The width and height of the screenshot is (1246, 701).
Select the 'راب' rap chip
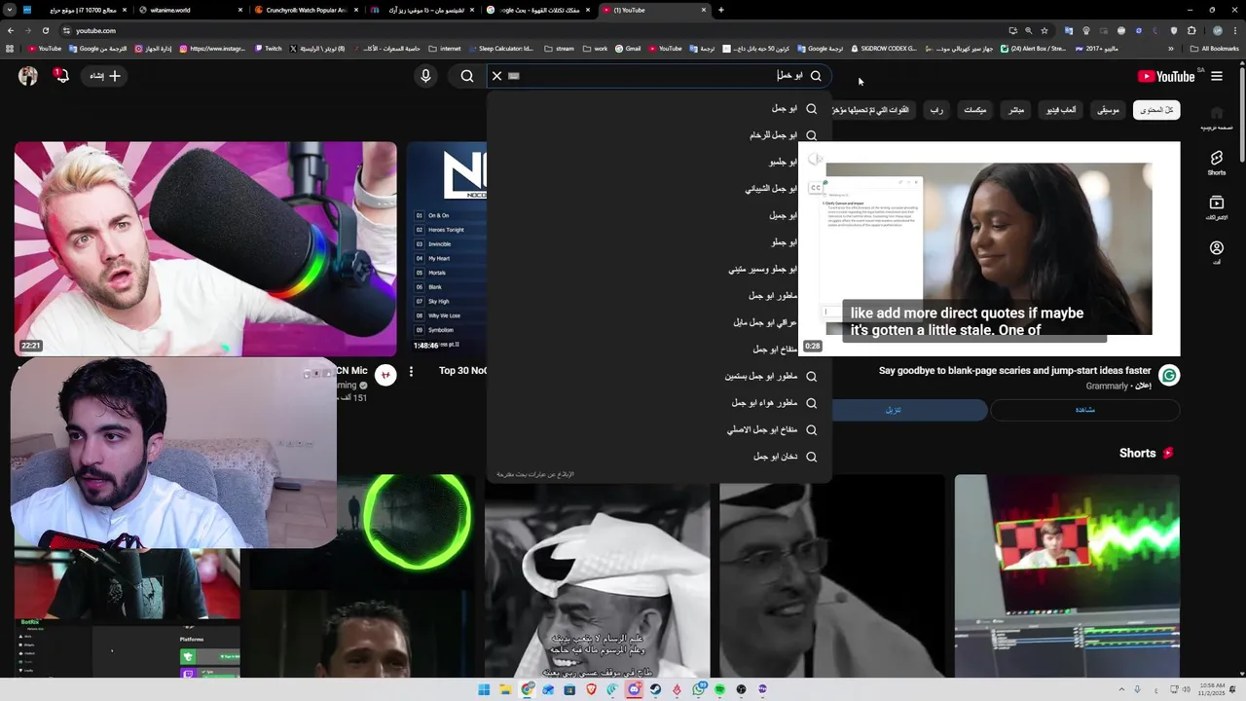coord(936,110)
